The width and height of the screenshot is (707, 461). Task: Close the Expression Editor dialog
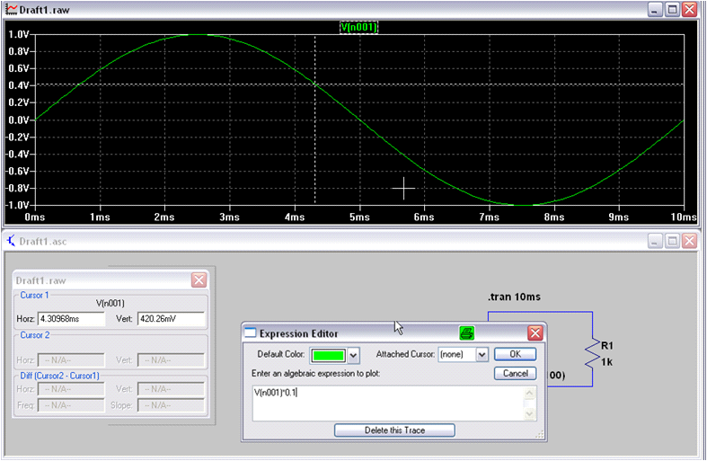[535, 333]
